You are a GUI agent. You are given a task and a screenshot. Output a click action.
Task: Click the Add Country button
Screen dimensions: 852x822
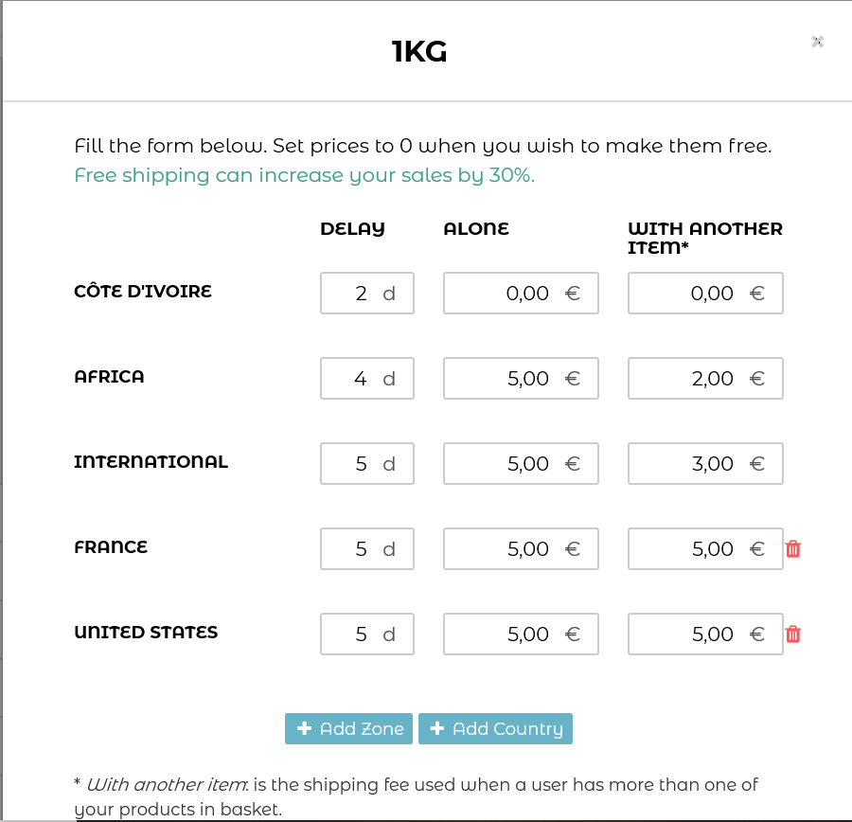tap(495, 728)
